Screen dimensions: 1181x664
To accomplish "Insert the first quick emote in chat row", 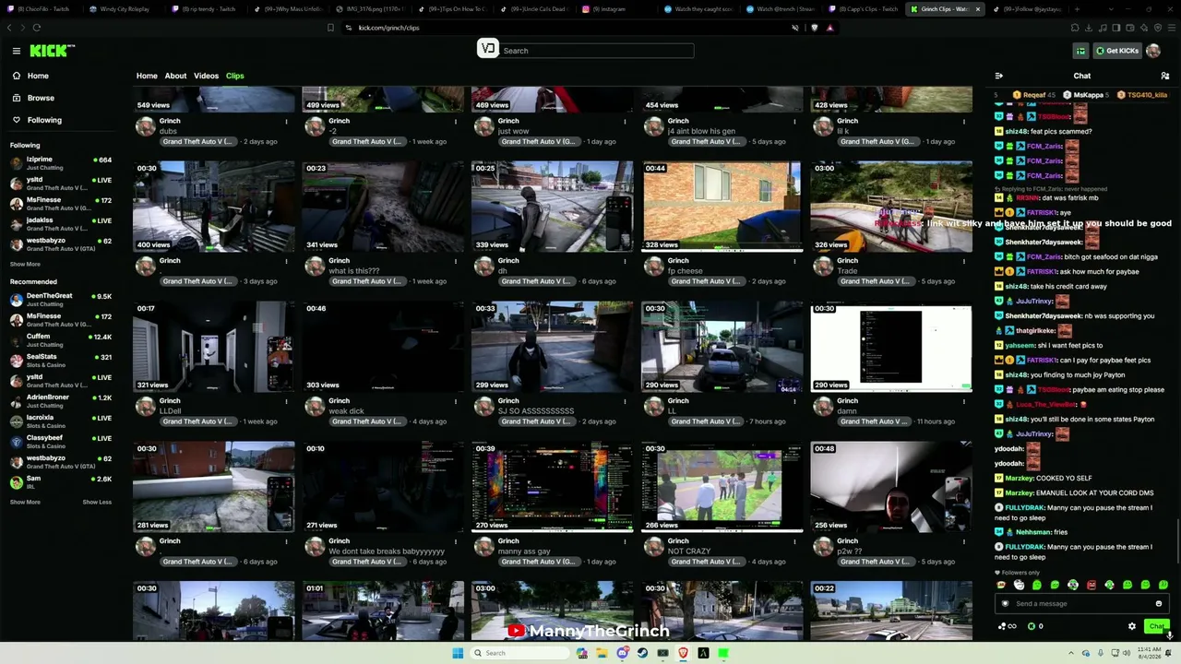I will click(1001, 585).
